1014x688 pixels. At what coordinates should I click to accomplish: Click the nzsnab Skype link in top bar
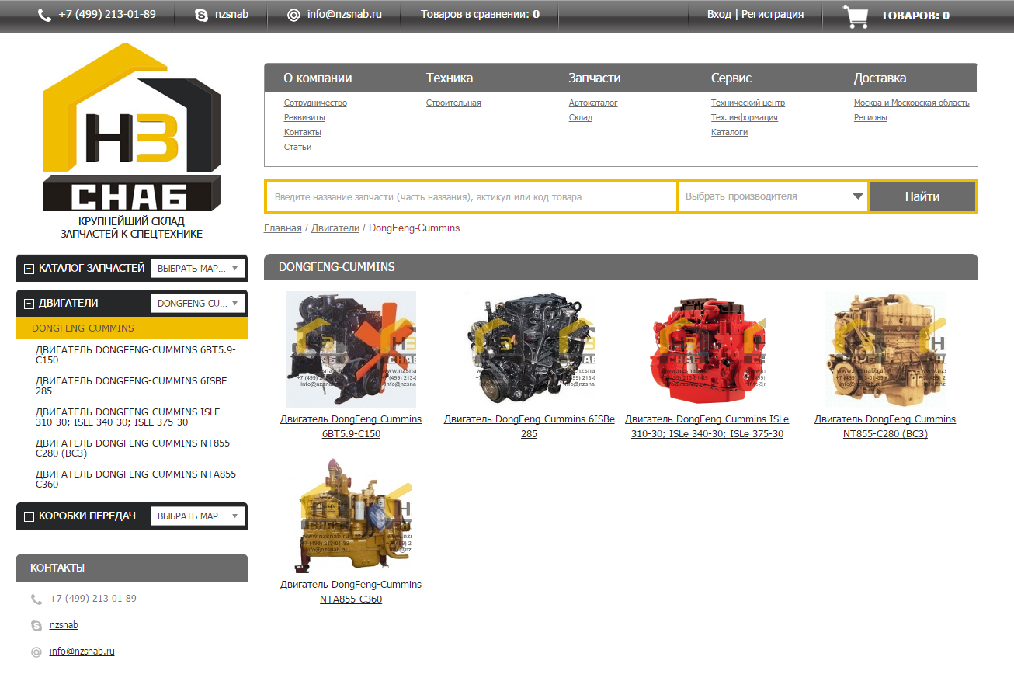tap(231, 14)
